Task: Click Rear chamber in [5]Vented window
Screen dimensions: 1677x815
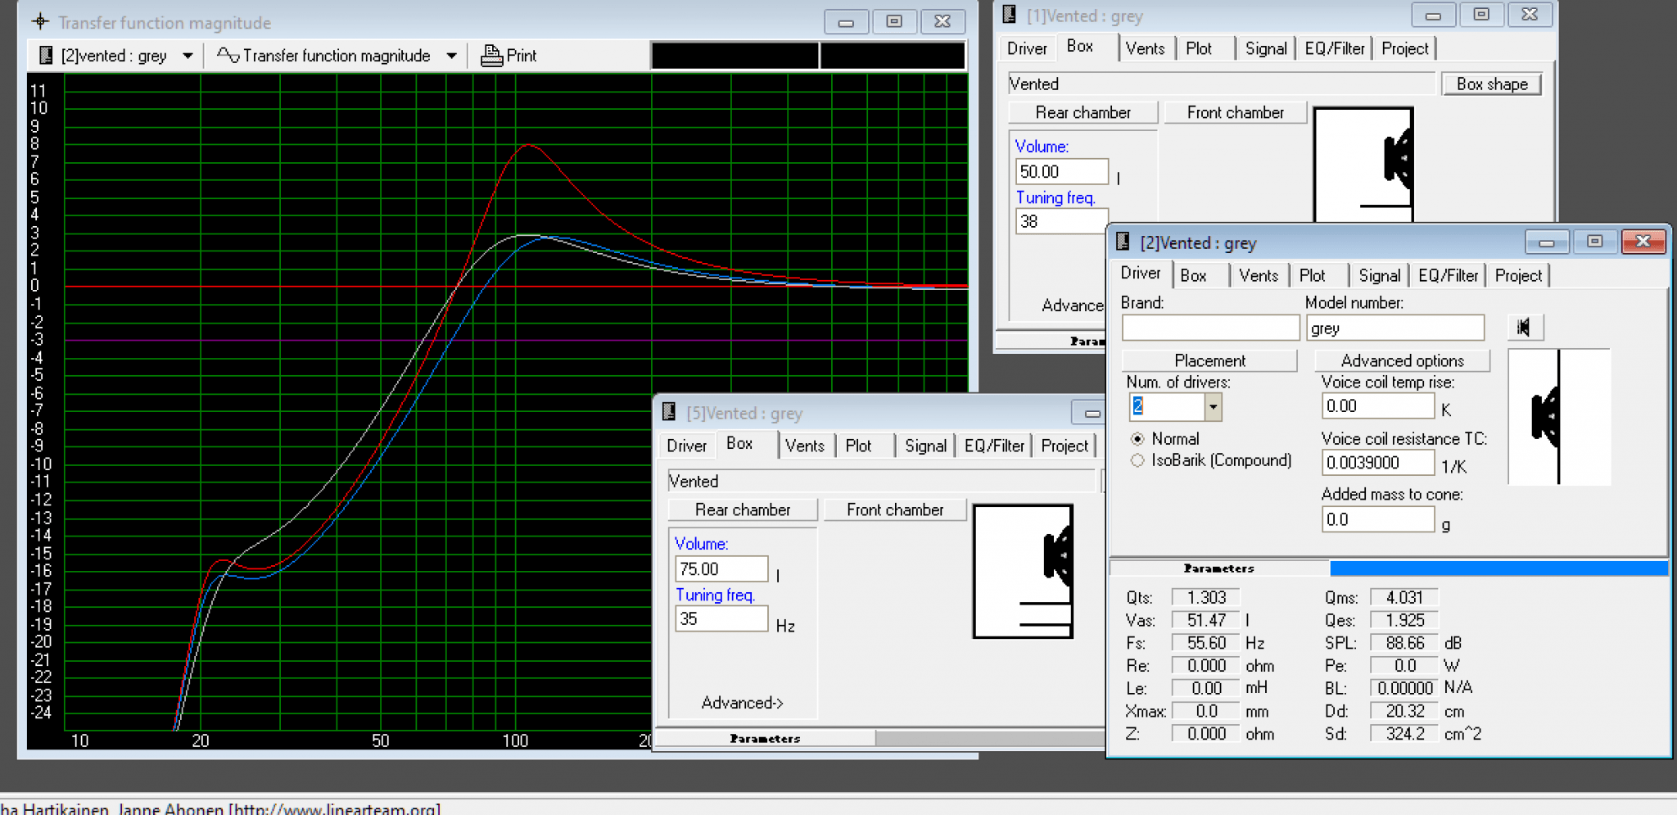Action: (x=743, y=510)
